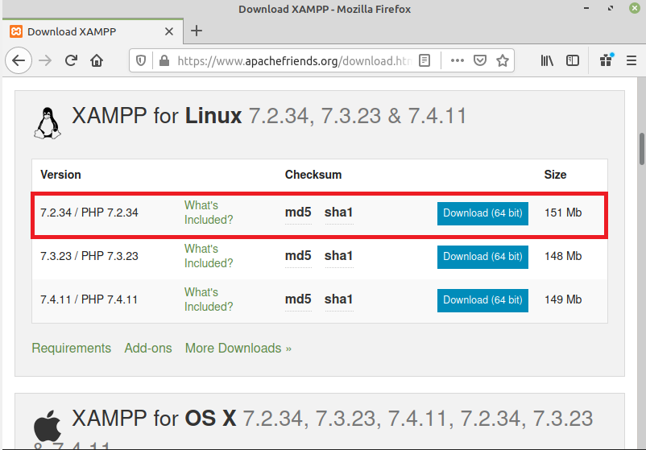This screenshot has height=450, width=646.
Task: Open md5 checksum for 7.3.23
Action: click(x=298, y=256)
